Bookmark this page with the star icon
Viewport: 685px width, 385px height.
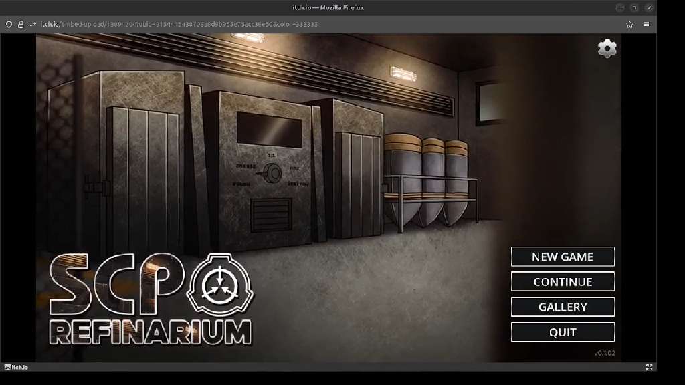pos(629,24)
